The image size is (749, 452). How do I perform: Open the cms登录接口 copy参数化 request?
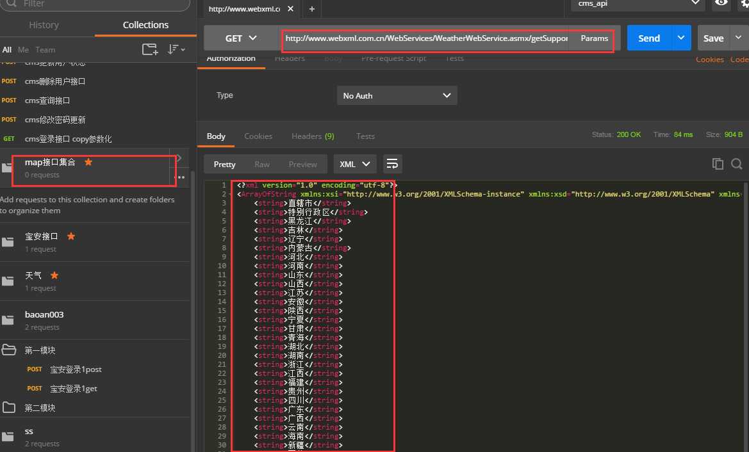coord(95,138)
